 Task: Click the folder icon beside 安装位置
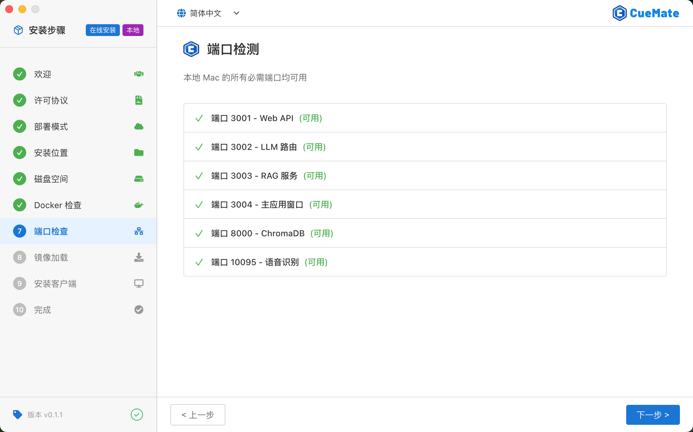(x=139, y=153)
